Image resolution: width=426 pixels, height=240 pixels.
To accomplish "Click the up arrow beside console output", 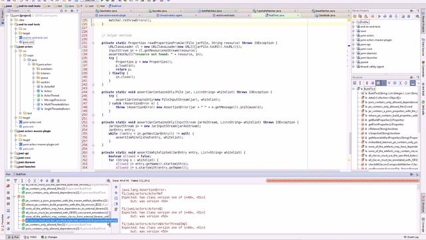I will (x=116, y=187).
